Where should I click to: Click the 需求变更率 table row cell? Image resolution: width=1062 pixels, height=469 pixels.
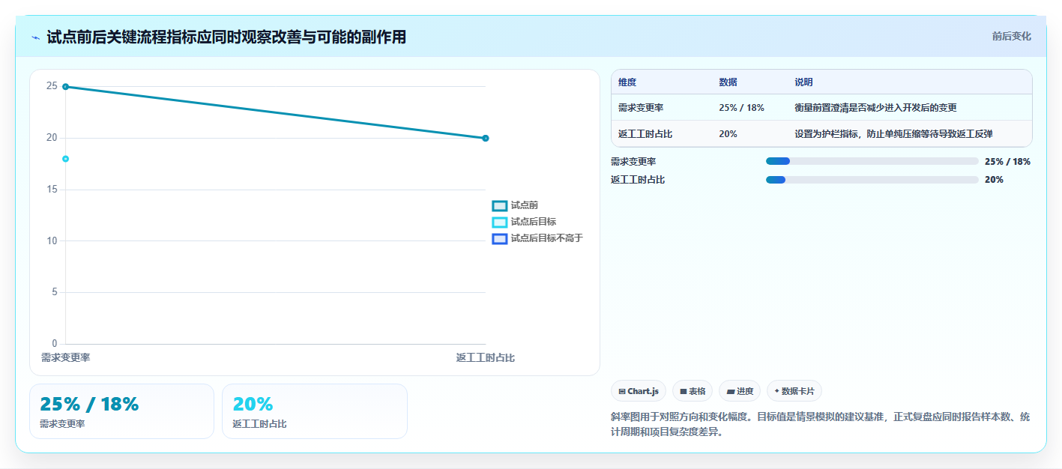point(641,108)
